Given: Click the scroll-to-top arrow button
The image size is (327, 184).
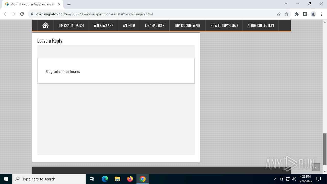Looking at the screenshot, I should tap(316, 167).
